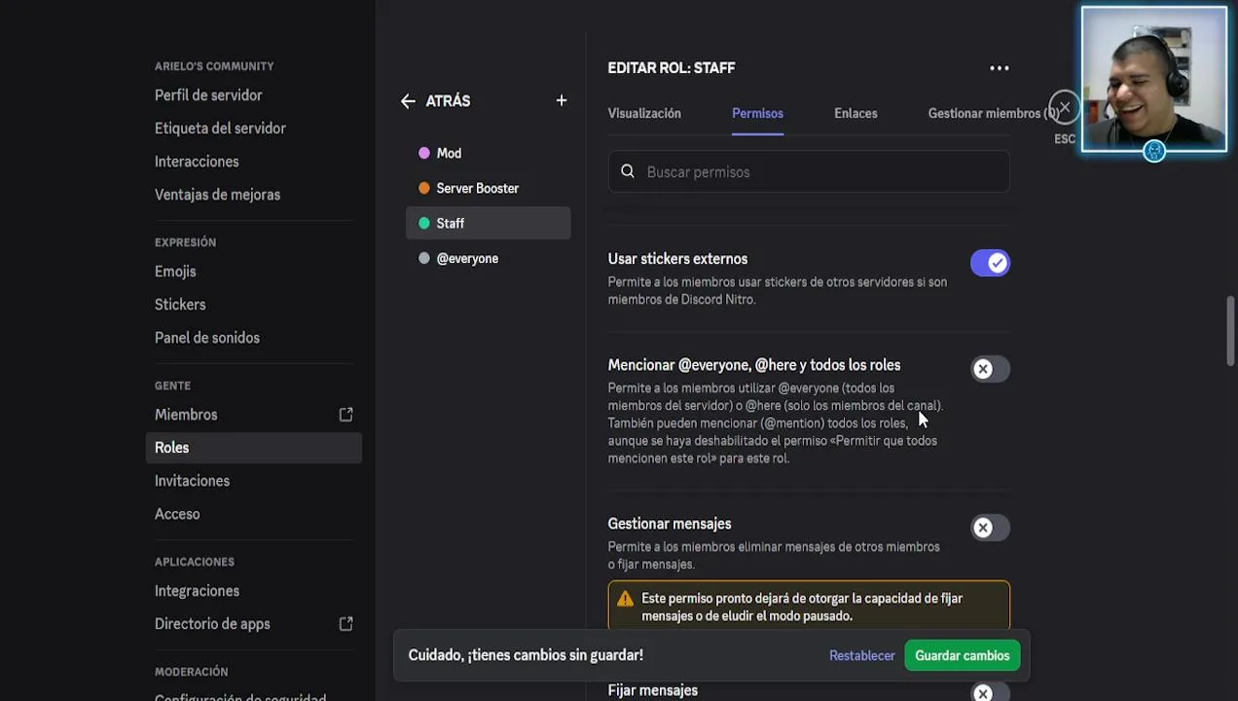Click the back arrow next to ATRÁS
Viewport: 1238px width, 701px height.
click(408, 101)
